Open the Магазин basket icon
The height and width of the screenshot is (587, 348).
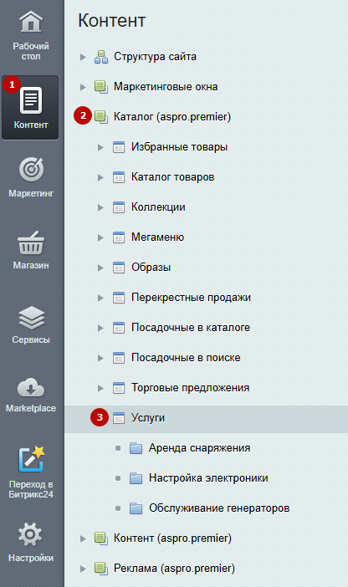pyautogui.click(x=31, y=242)
